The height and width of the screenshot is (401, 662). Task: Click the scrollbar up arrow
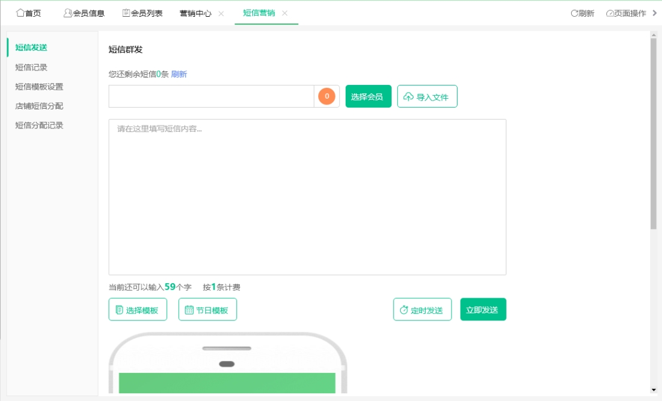click(x=654, y=35)
